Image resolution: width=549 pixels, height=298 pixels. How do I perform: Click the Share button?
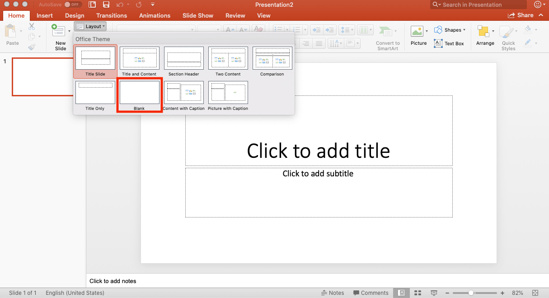[x=521, y=15]
